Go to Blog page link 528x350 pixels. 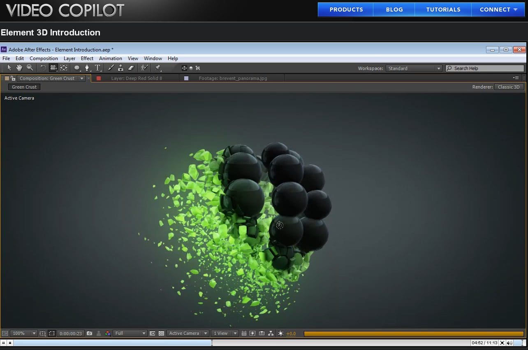(394, 9)
